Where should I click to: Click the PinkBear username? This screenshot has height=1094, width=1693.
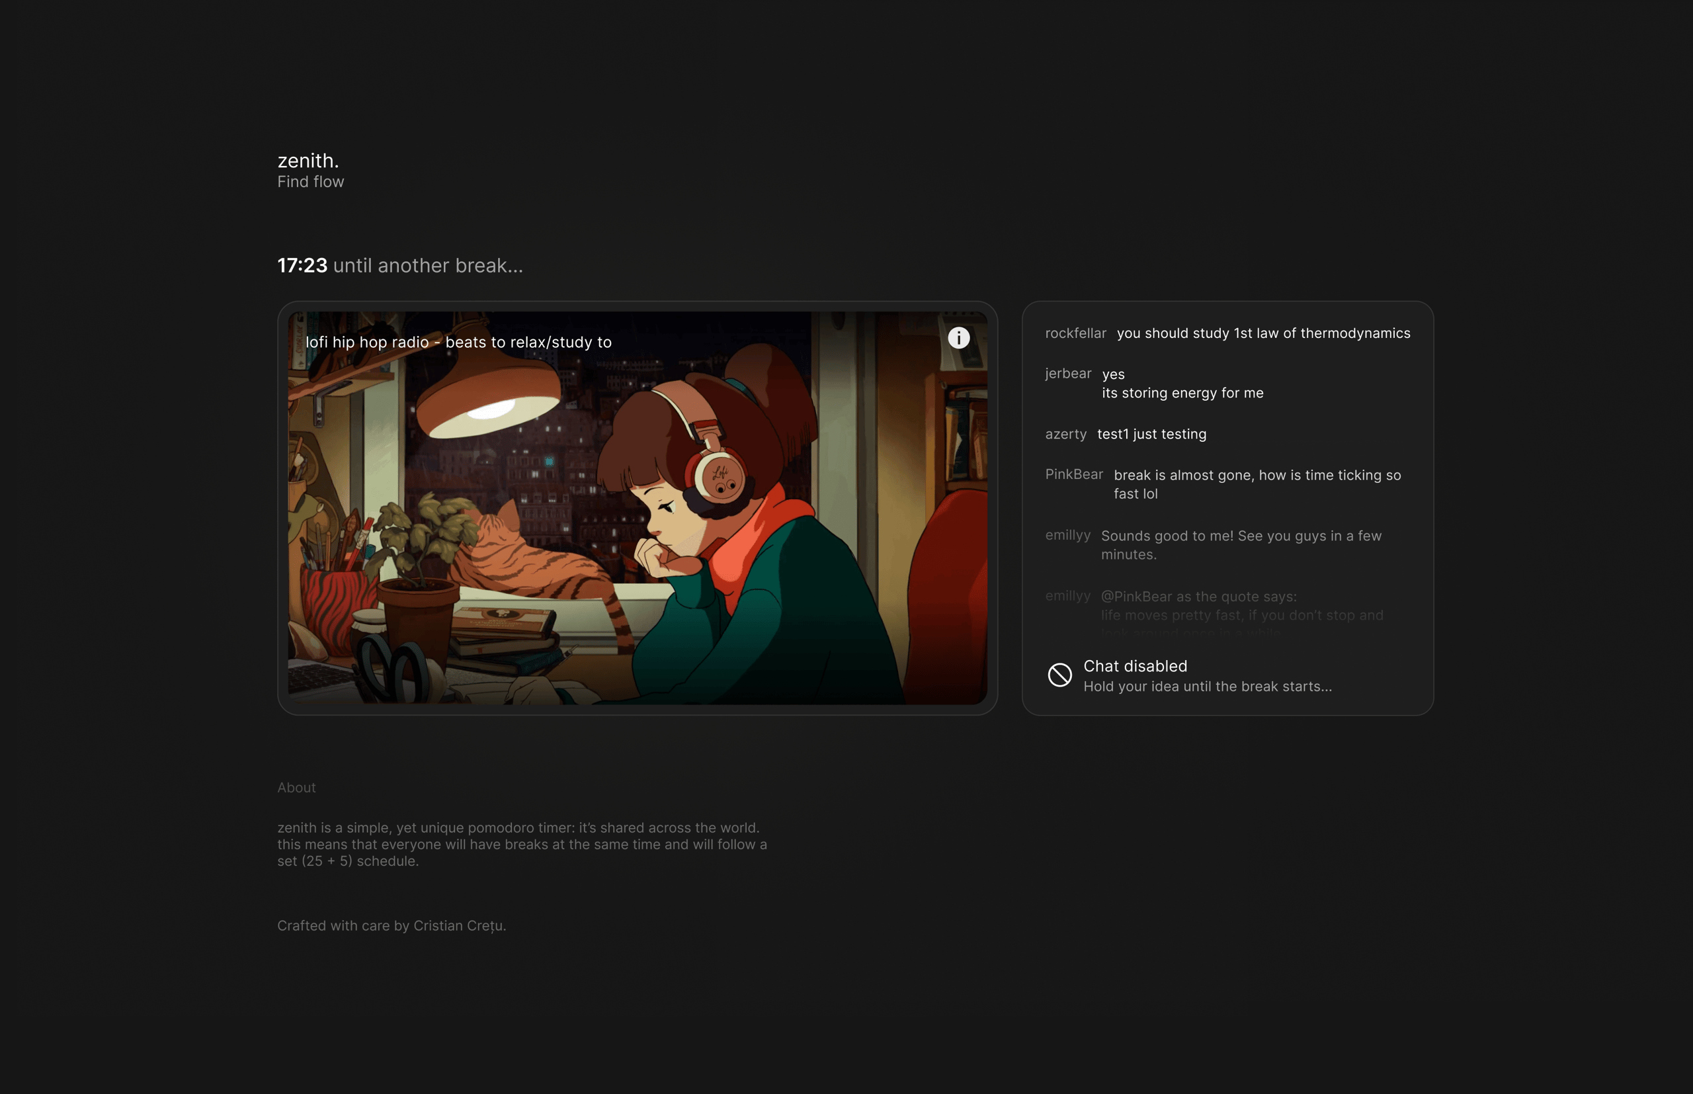point(1074,474)
